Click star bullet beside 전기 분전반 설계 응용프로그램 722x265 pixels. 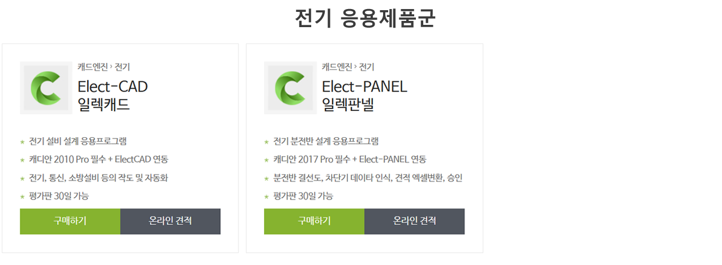point(267,142)
